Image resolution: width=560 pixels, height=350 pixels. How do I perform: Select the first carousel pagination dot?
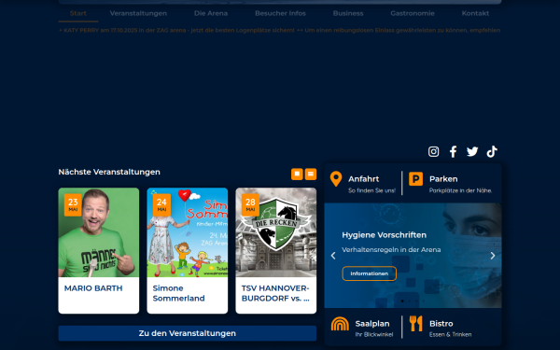coord(402,301)
